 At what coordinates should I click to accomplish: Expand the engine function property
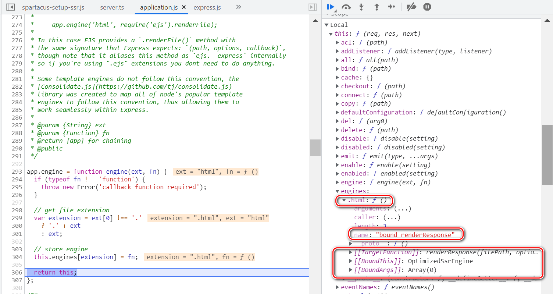[337, 182]
